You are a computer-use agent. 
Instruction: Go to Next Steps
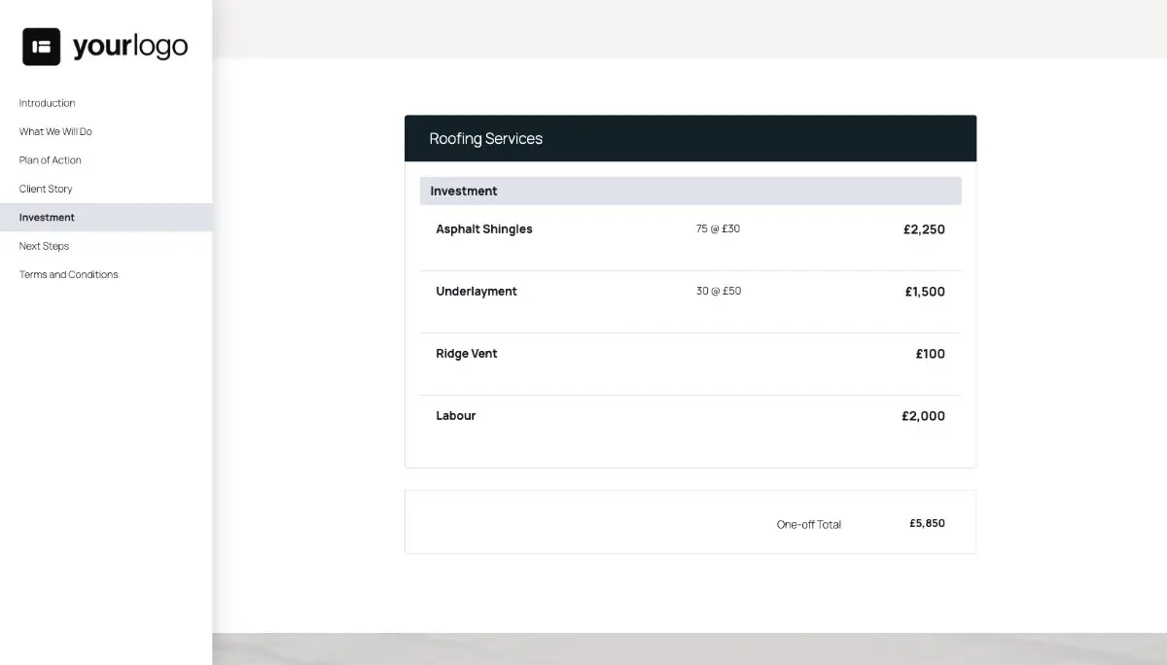tap(44, 246)
